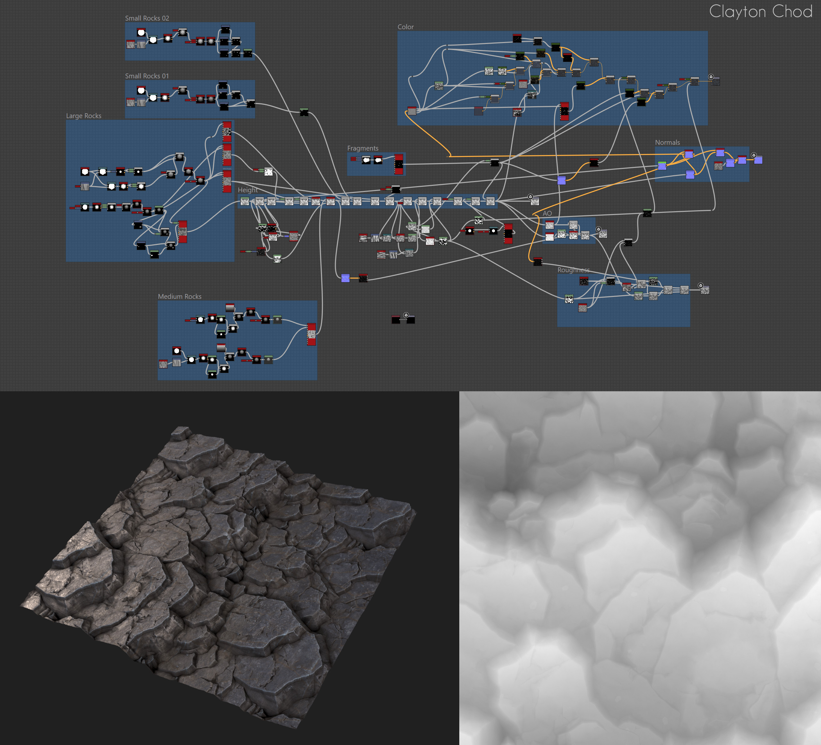Select the tall red node in Fragments frame

[399, 164]
